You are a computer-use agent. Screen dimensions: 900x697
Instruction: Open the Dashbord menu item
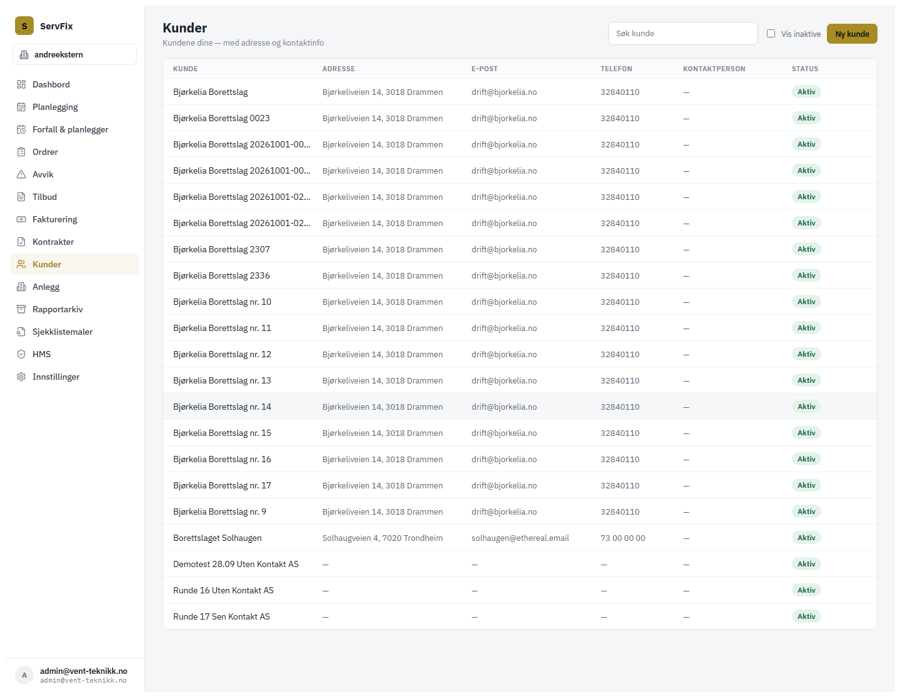click(x=74, y=84)
